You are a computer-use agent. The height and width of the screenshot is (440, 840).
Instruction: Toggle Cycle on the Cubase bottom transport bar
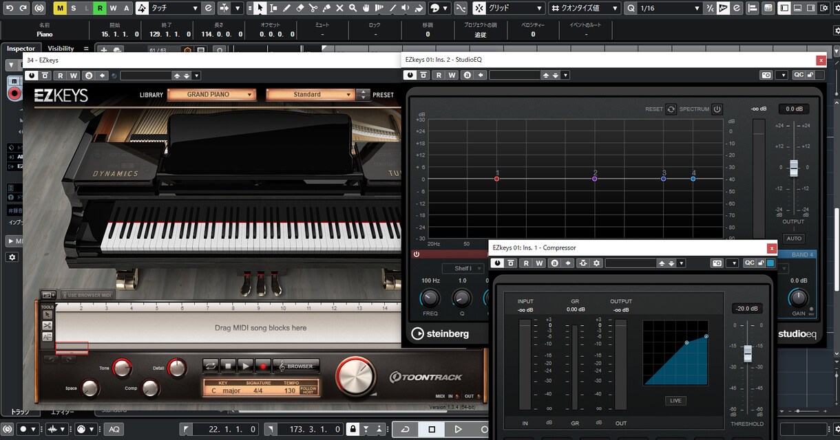406,430
